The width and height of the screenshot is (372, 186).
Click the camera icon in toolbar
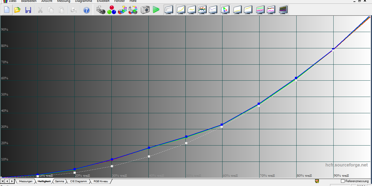[145, 10]
